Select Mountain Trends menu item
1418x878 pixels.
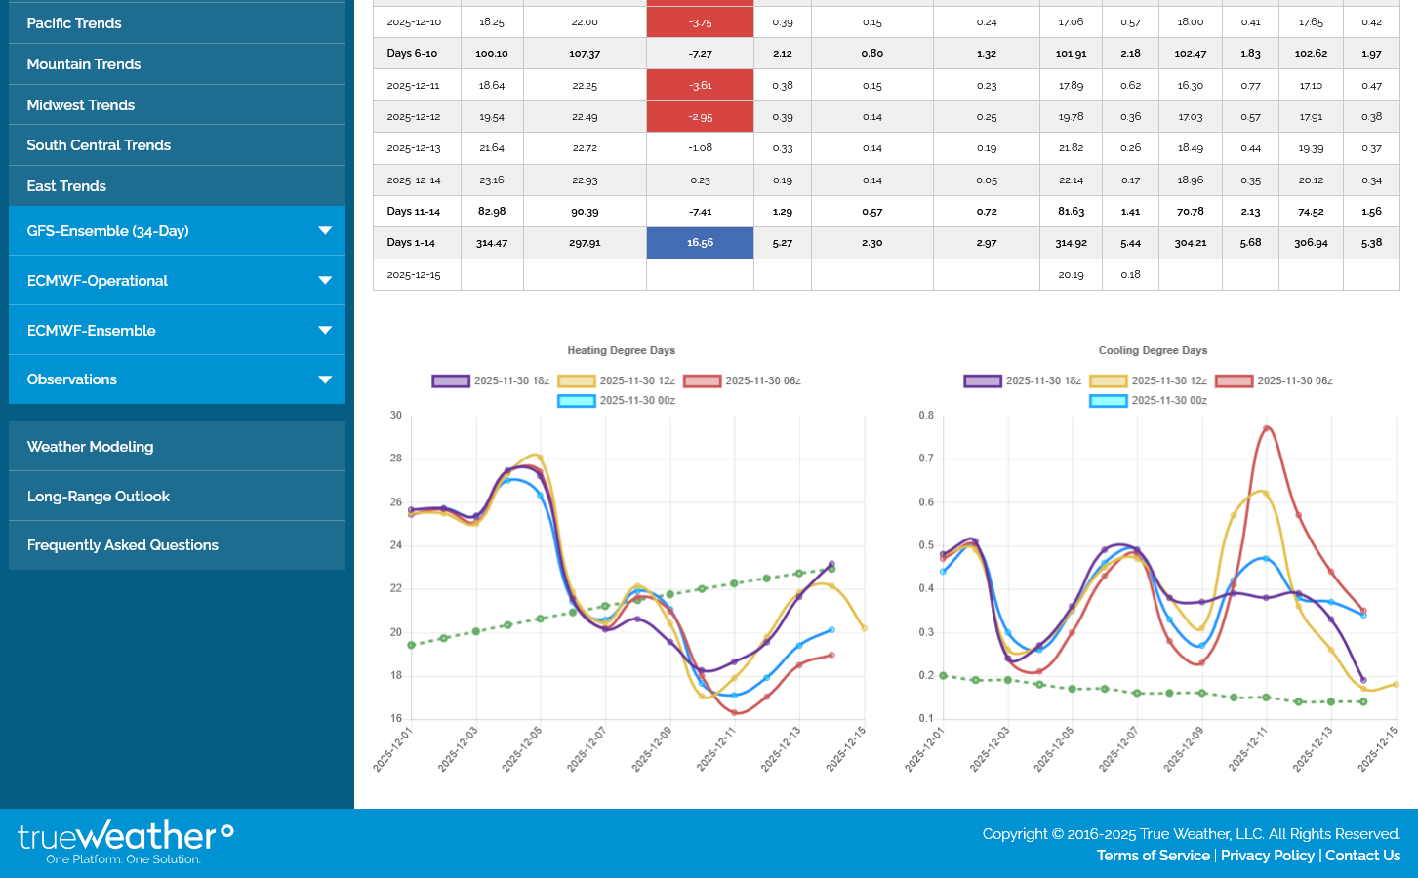click(x=84, y=64)
